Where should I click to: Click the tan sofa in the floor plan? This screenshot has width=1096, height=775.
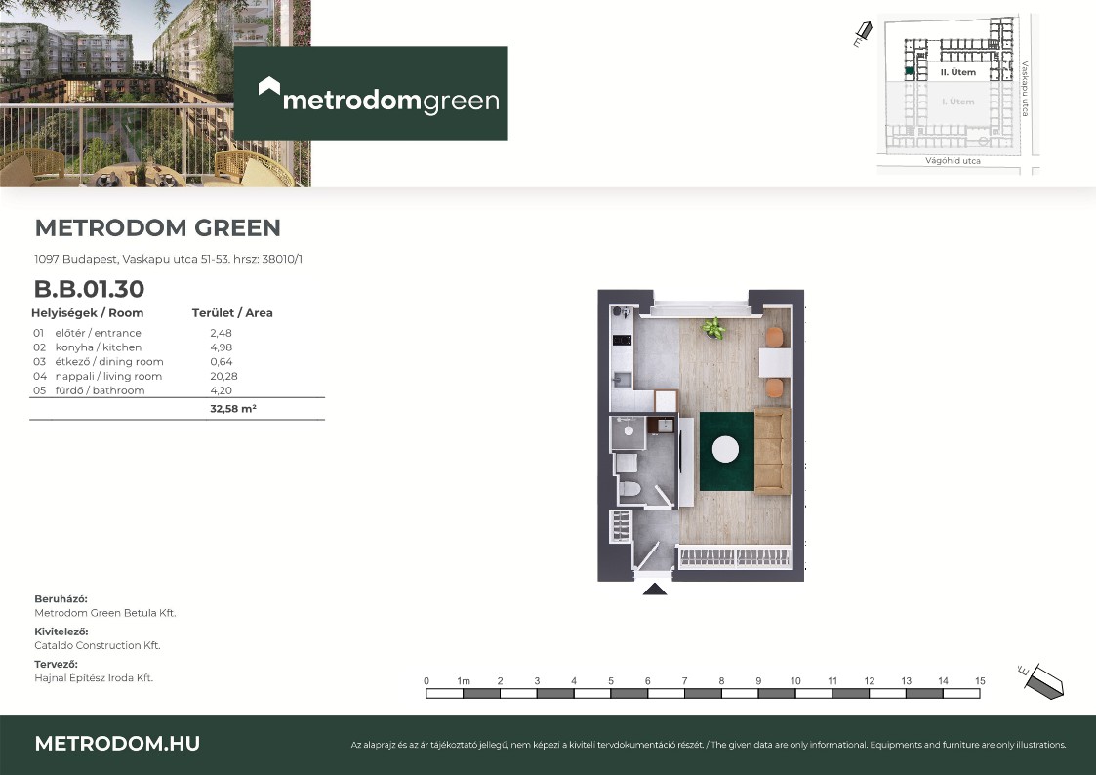[x=772, y=452]
